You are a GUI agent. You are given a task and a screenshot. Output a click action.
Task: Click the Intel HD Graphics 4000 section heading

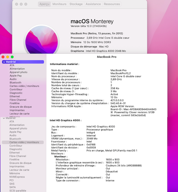click(66, 120)
